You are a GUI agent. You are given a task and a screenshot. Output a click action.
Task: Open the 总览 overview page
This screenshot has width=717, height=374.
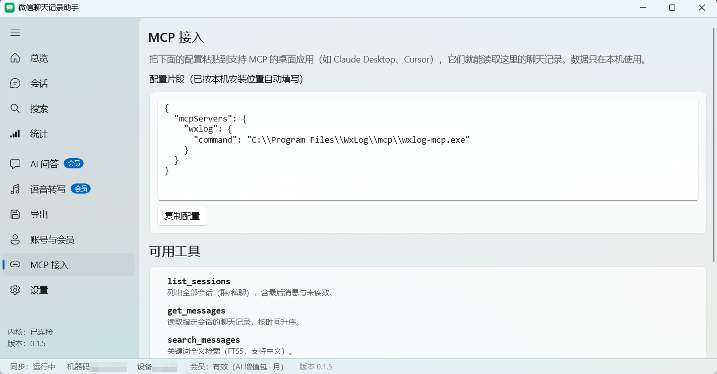[69, 58]
